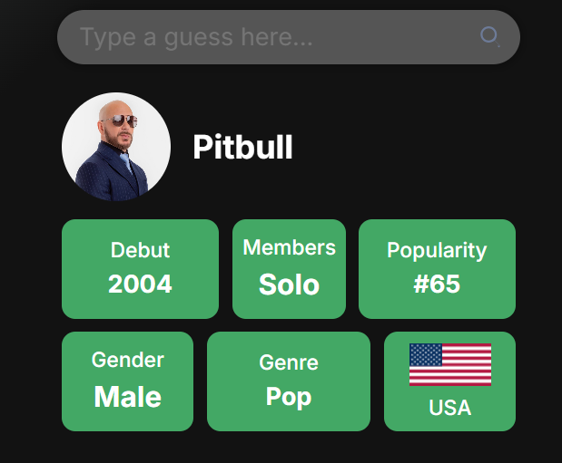Click the stars canton of the flag
The height and width of the screenshot is (463, 562).
pyautogui.click(x=426, y=354)
